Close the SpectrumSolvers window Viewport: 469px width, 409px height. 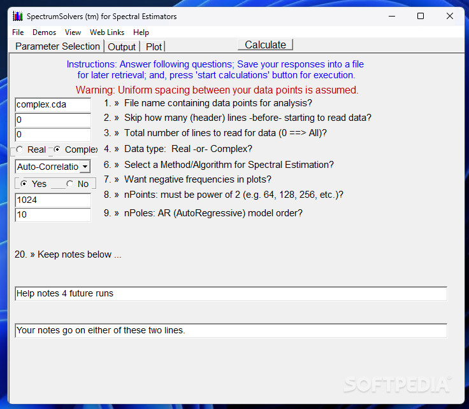[449, 16]
